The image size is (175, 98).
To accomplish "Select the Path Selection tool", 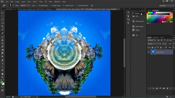I will 2,67.
